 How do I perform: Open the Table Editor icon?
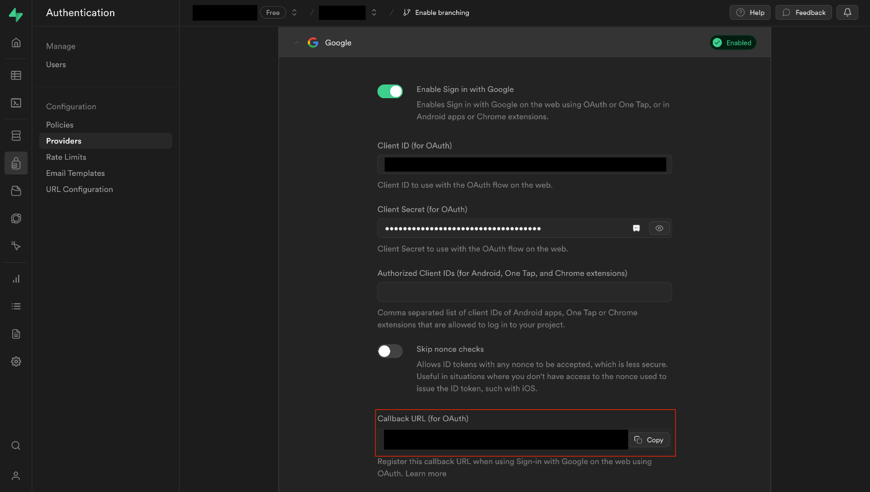pos(16,75)
